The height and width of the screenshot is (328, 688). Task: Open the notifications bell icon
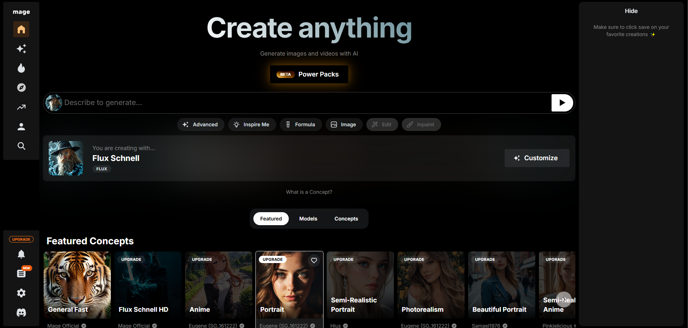(21, 254)
